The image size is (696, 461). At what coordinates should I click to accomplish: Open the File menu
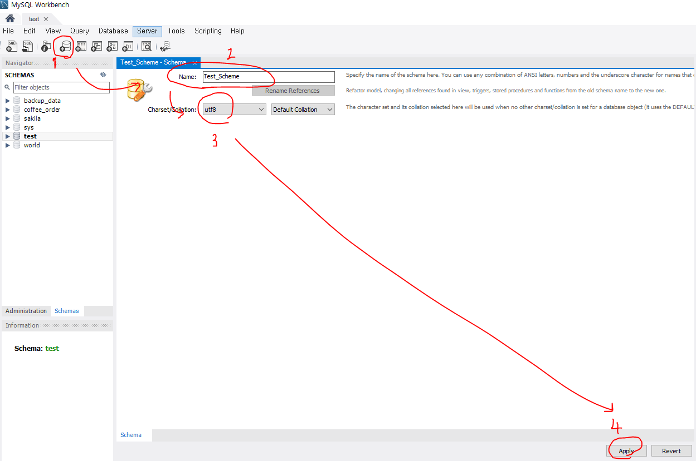pyautogui.click(x=8, y=31)
